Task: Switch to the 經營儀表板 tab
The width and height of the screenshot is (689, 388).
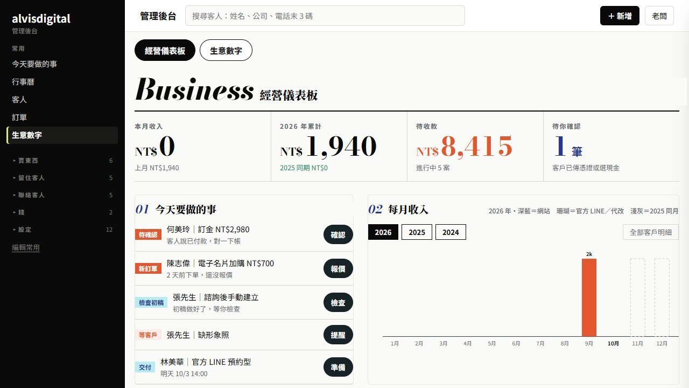Action: pos(165,51)
